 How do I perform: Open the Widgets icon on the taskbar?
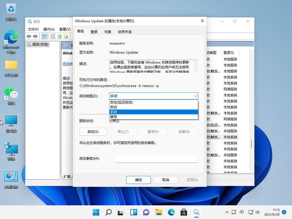[x=133, y=212]
